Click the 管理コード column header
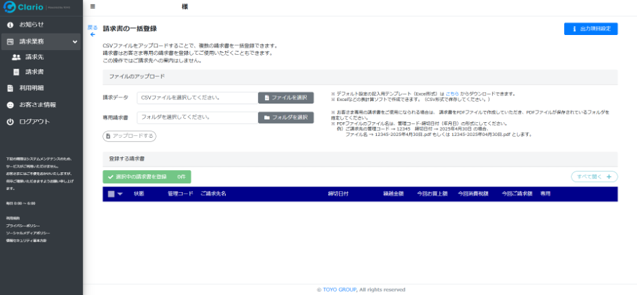The image size is (637, 295). pyautogui.click(x=181, y=194)
